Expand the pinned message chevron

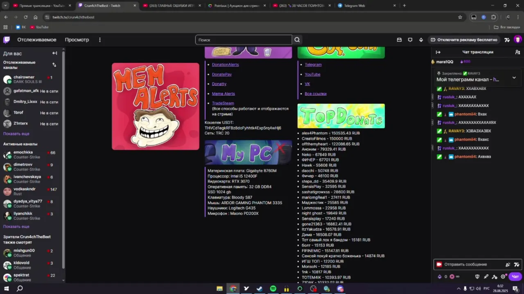point(514,78)
